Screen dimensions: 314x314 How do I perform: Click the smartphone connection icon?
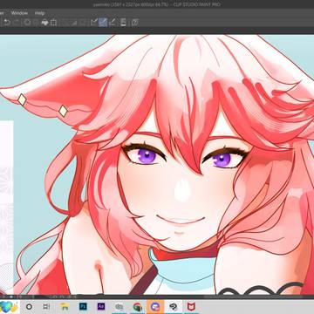(x=123, y=23)
